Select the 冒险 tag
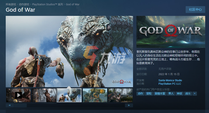Viewport: 209px width, 113px height. [x=149, y=94]
